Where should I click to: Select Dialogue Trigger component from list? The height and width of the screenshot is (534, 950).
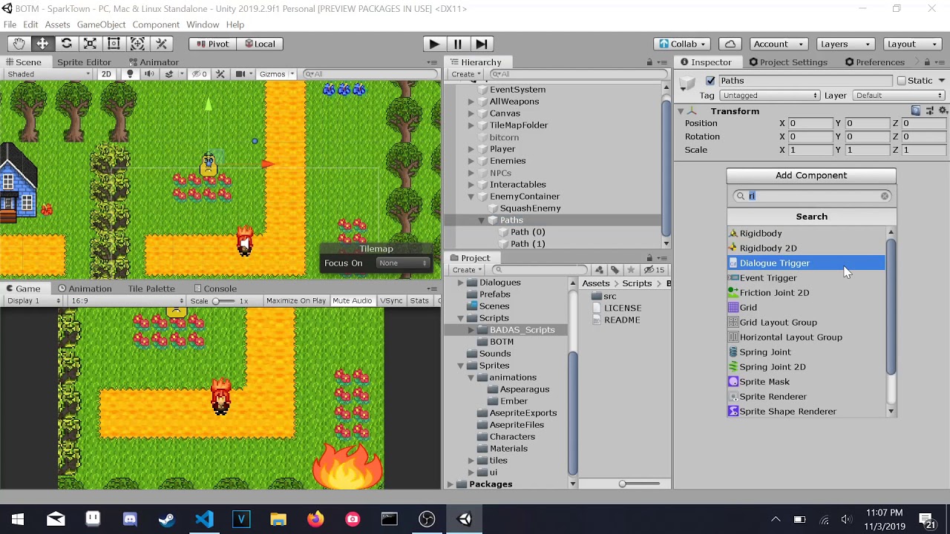[x=806, y=263]
